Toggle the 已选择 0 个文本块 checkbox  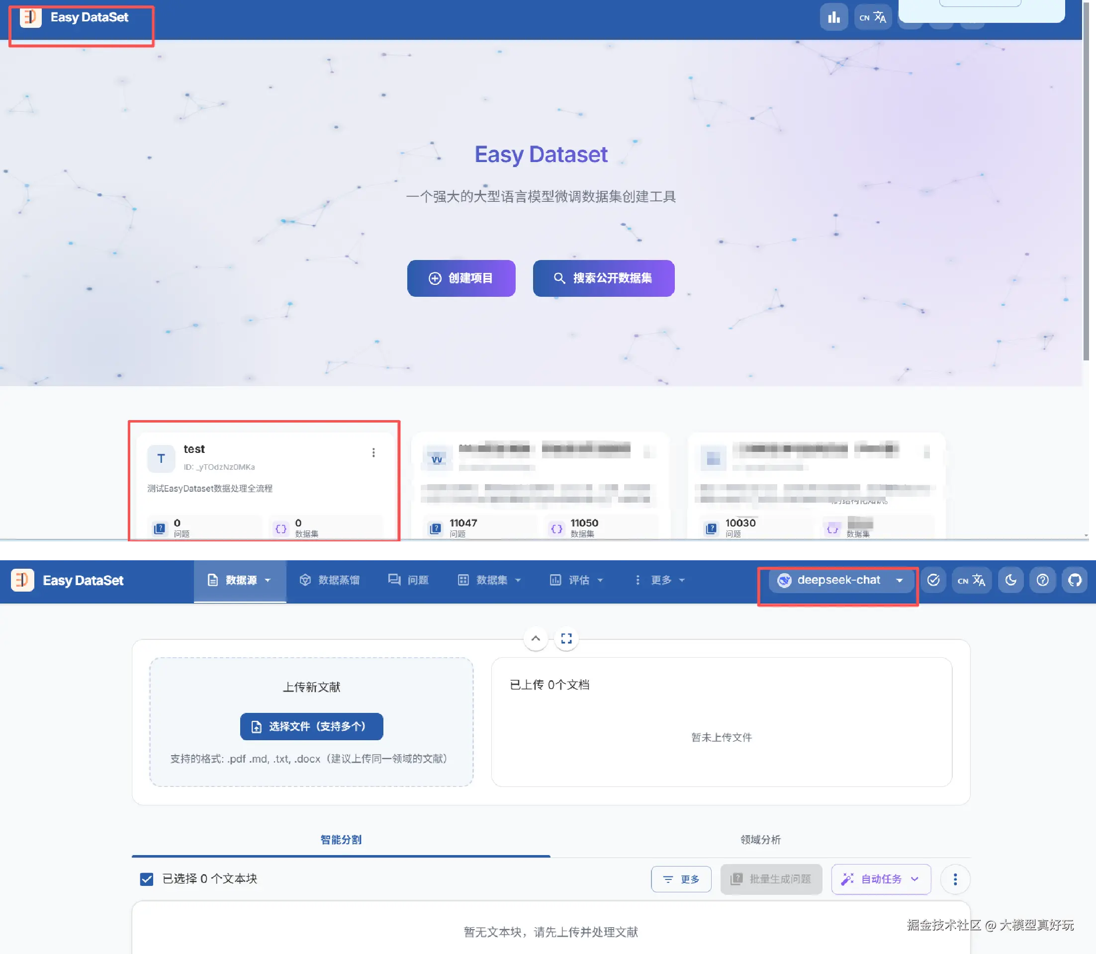tap(147, 879)
